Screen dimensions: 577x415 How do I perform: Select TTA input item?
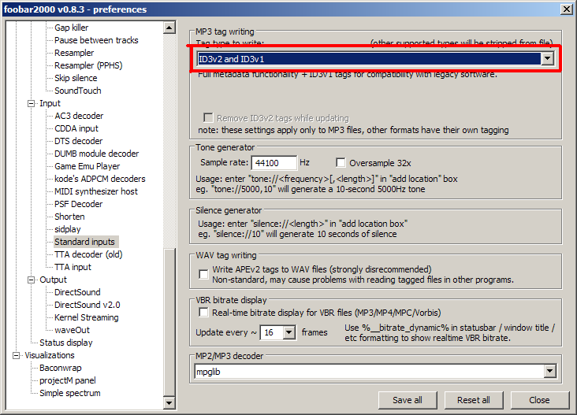73,267
